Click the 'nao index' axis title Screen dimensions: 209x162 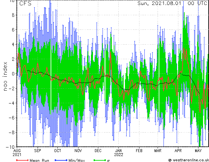click(x=5, y=76)
